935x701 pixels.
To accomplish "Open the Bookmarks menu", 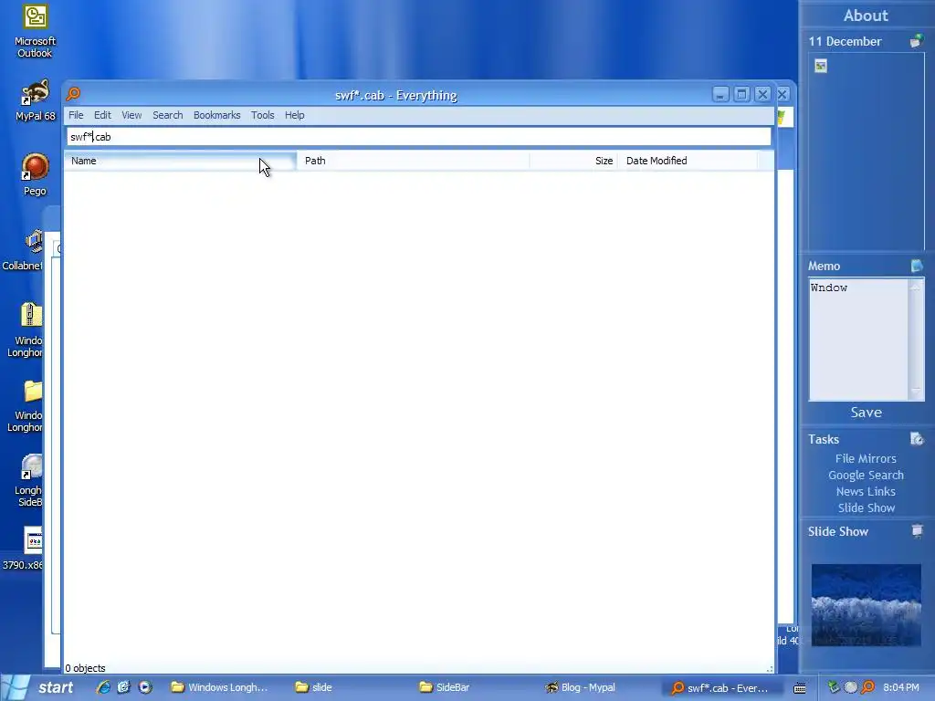I will point(216,115).
